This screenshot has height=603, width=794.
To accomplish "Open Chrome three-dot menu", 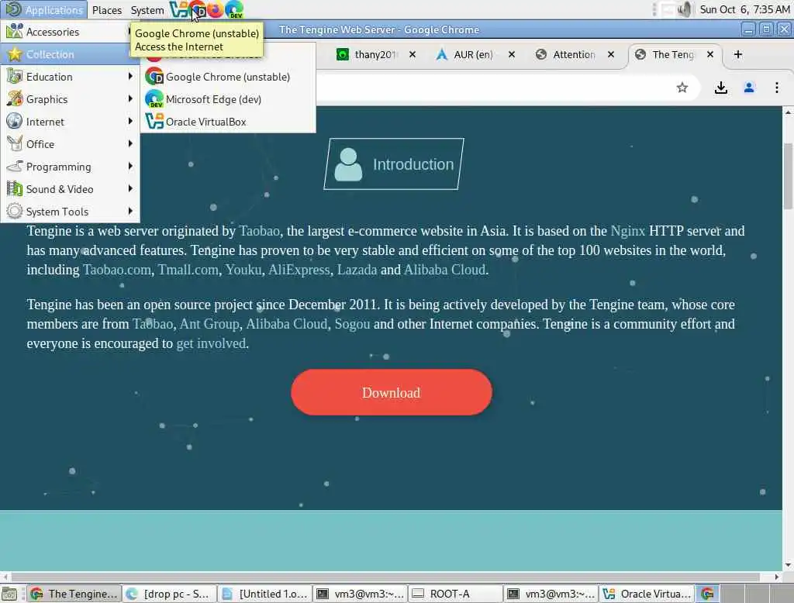I will [x=777, y=88].
